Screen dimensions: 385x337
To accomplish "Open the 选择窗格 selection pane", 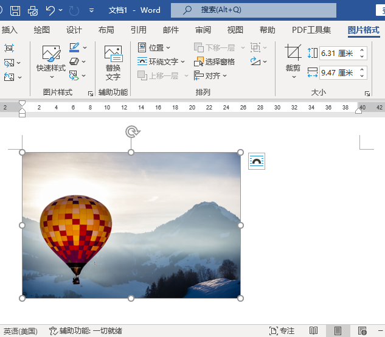I will [x=214, y=61].
